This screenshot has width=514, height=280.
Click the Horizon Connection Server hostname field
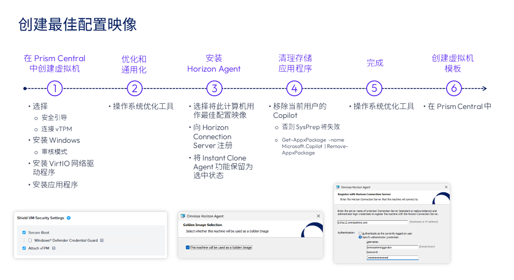tap(372, 222)
